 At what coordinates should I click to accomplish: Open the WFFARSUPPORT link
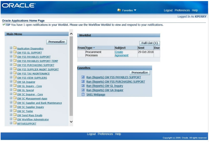click(27, 124)
